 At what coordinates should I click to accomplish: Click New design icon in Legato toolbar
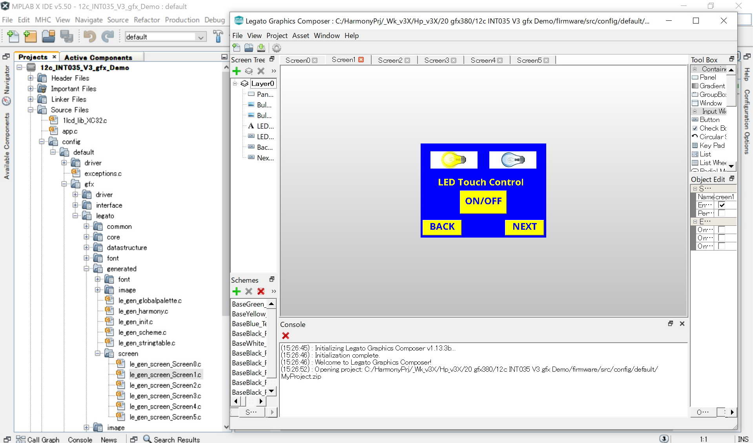[237, 48]
